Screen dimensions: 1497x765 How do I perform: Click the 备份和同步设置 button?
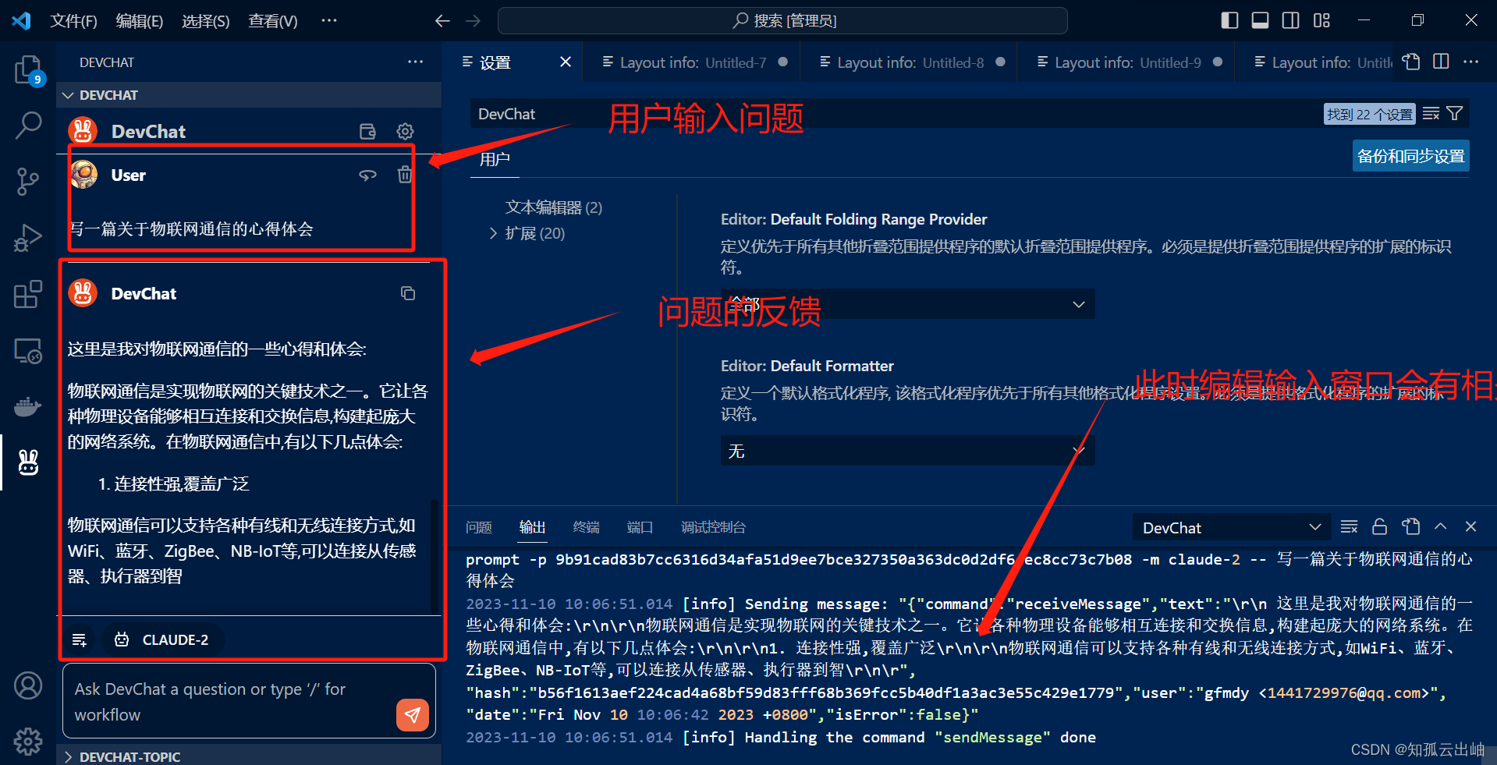coord(1410,156)
